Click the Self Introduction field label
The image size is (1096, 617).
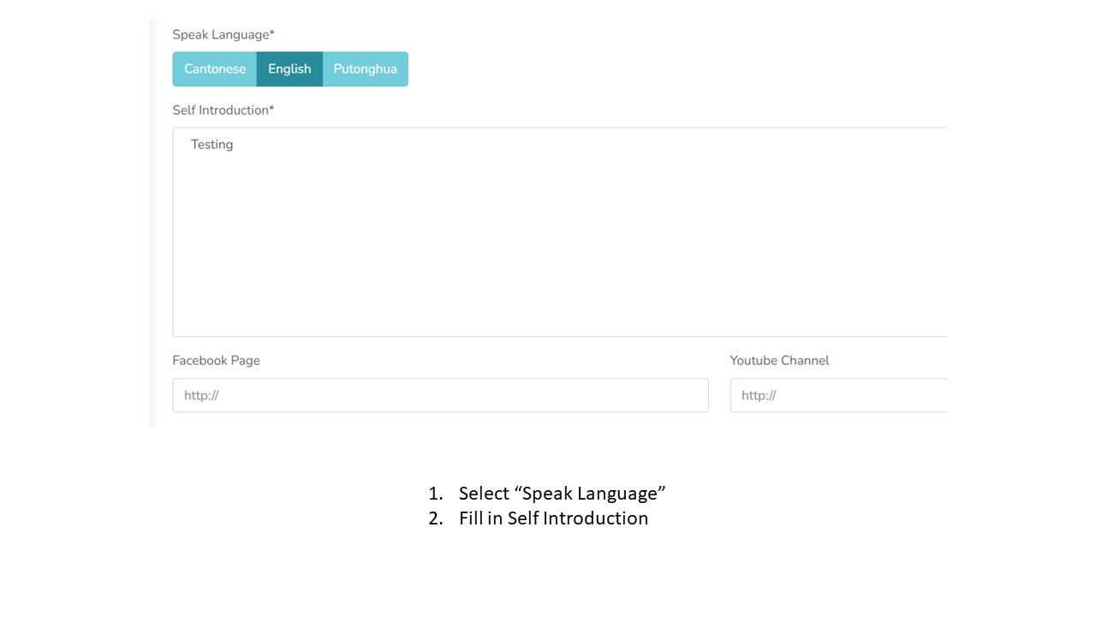click(220, 111)
